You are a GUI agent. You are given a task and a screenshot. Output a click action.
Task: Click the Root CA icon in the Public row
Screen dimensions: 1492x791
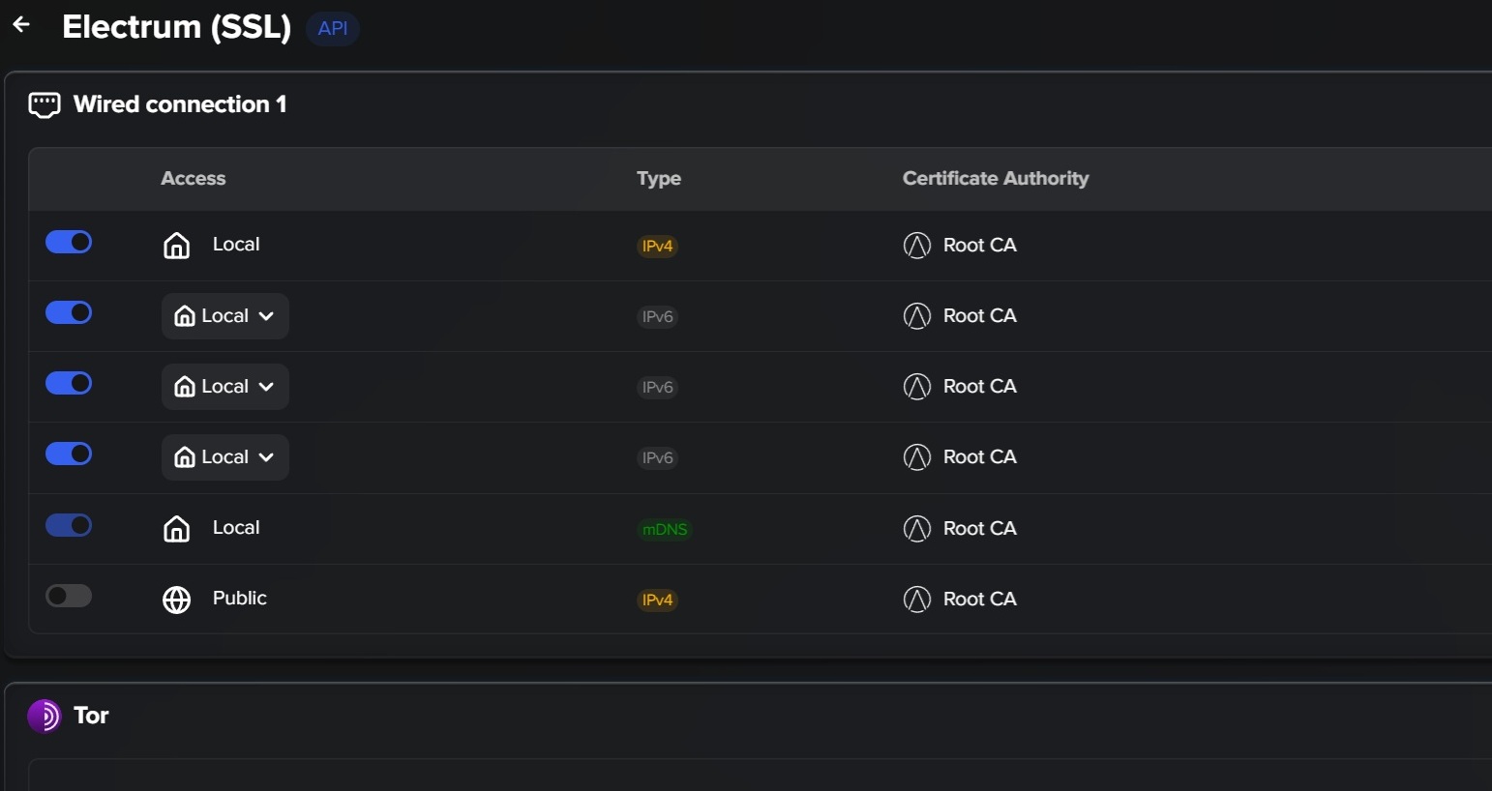click(916, 600)
